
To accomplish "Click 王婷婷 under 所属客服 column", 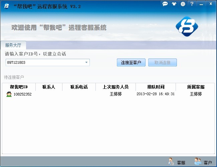I will (x=196, y=94).
